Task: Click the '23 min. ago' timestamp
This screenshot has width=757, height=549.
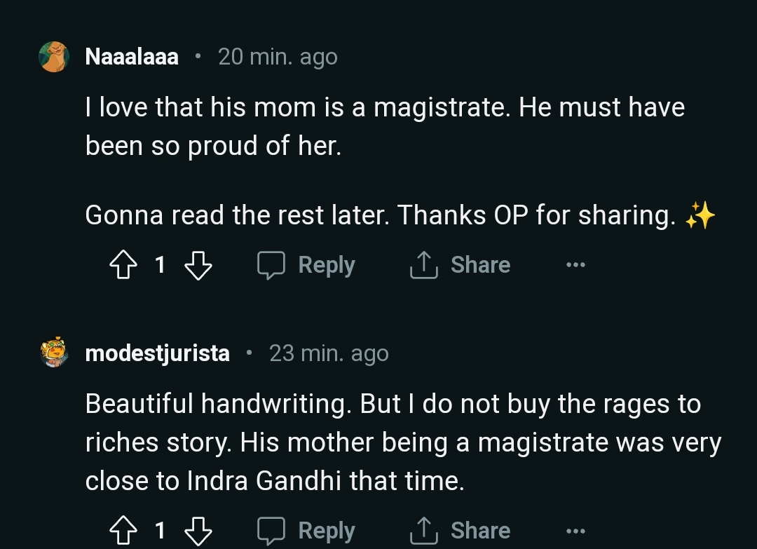Action: [329, 353]
